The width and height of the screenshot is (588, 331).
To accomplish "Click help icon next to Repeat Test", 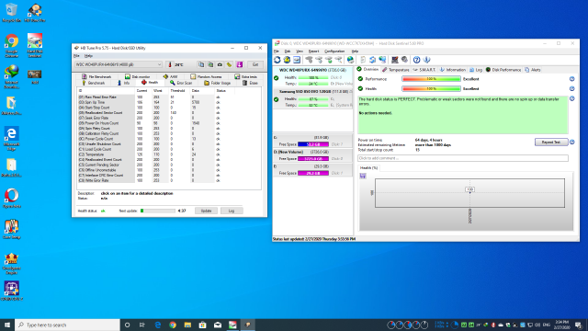I will [x=571, y=143].
